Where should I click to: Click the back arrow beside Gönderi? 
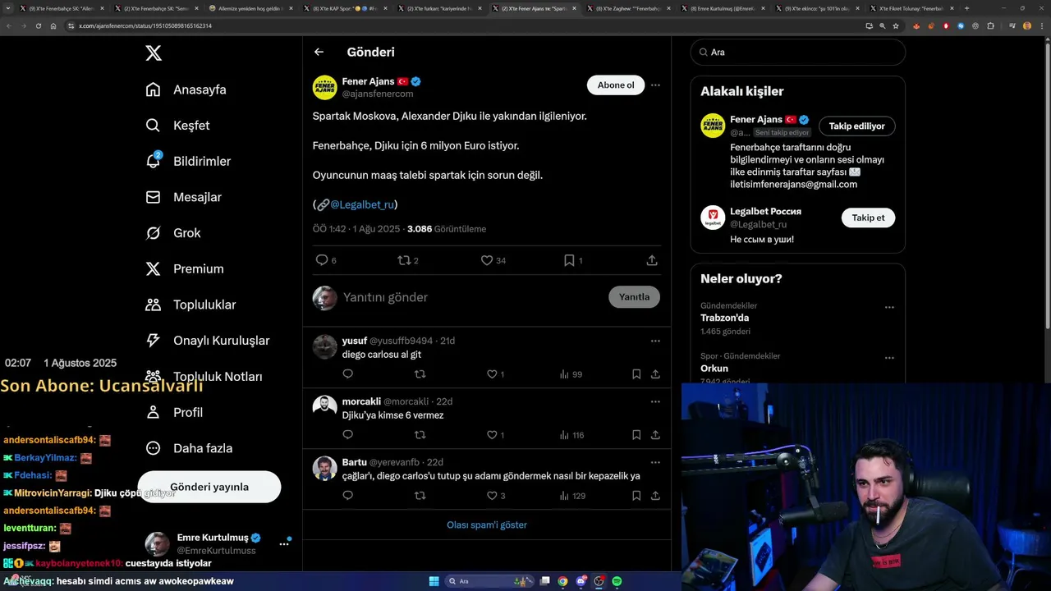pyautogui.click(x=319, y=52)
